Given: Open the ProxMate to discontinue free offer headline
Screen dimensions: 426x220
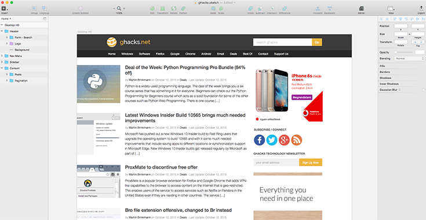Looking at the screenshot, I should (161, 167).
